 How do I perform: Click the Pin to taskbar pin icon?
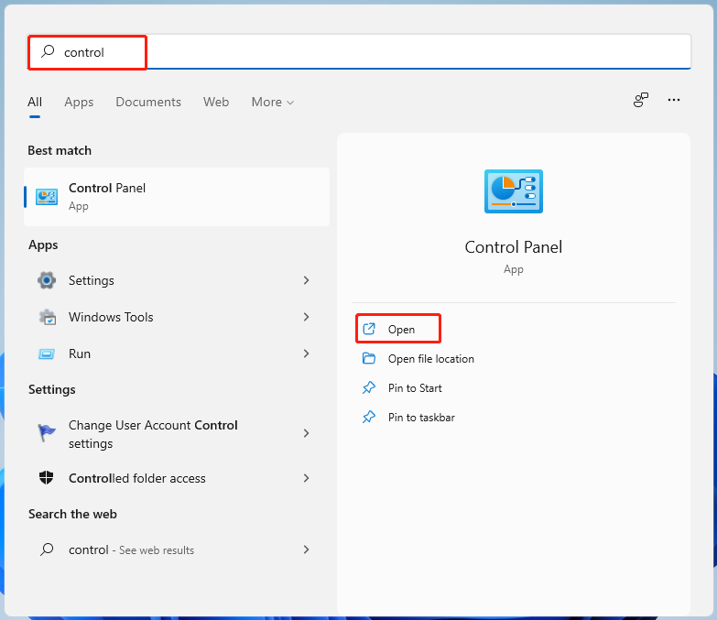(x=369, y=417)
